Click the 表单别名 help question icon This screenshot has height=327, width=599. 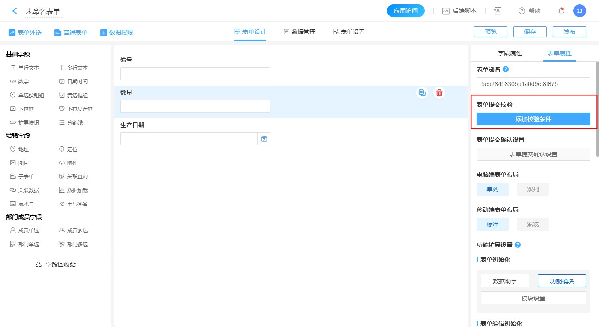click(506, 69)
